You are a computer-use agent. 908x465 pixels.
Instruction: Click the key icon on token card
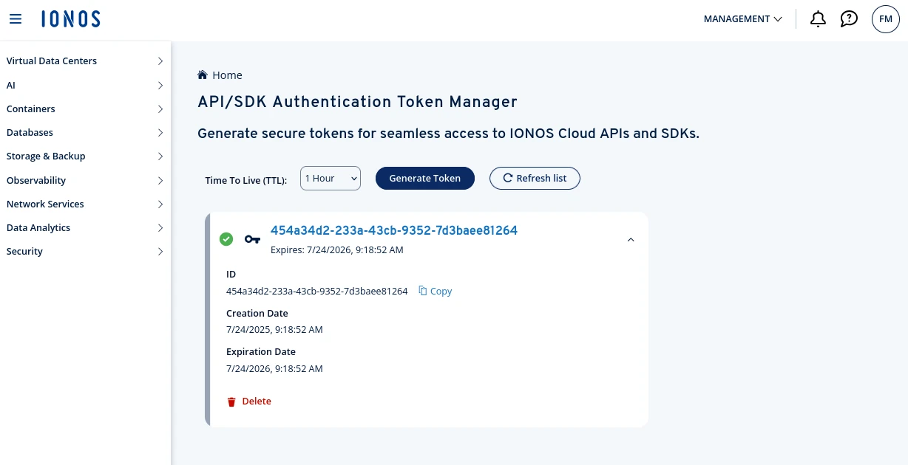[252, 239]
